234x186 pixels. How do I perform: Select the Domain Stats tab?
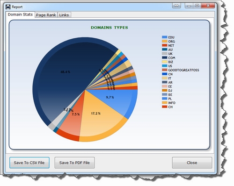(x=20, y=14)
